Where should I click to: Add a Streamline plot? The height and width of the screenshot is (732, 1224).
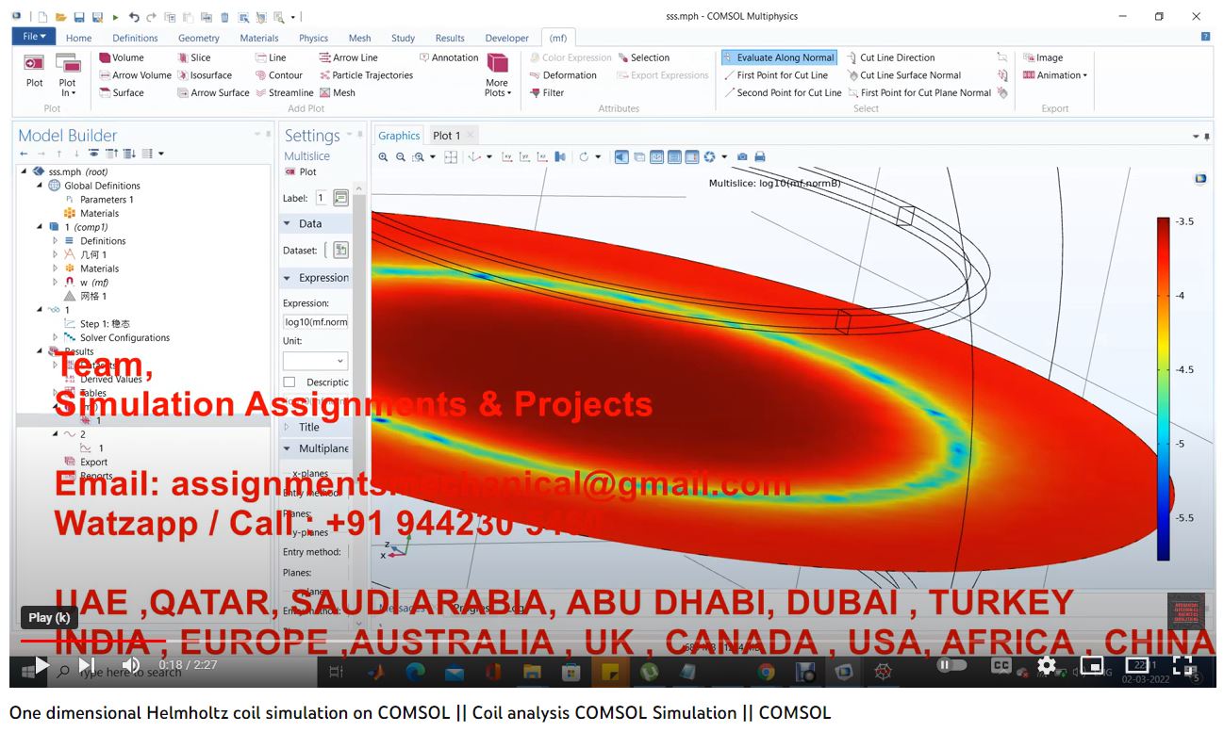(x=284, y=92)
